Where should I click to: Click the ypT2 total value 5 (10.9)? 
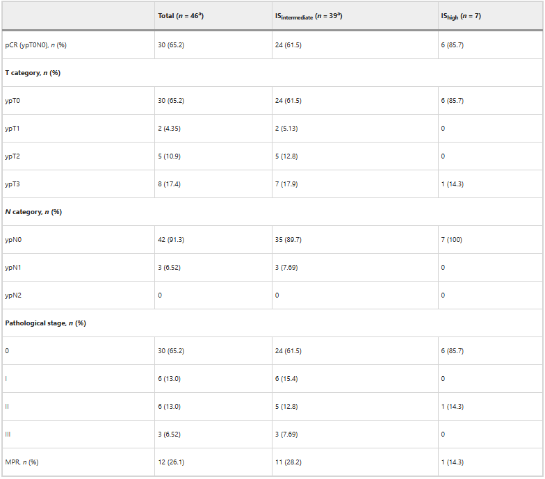pos(170,156)
